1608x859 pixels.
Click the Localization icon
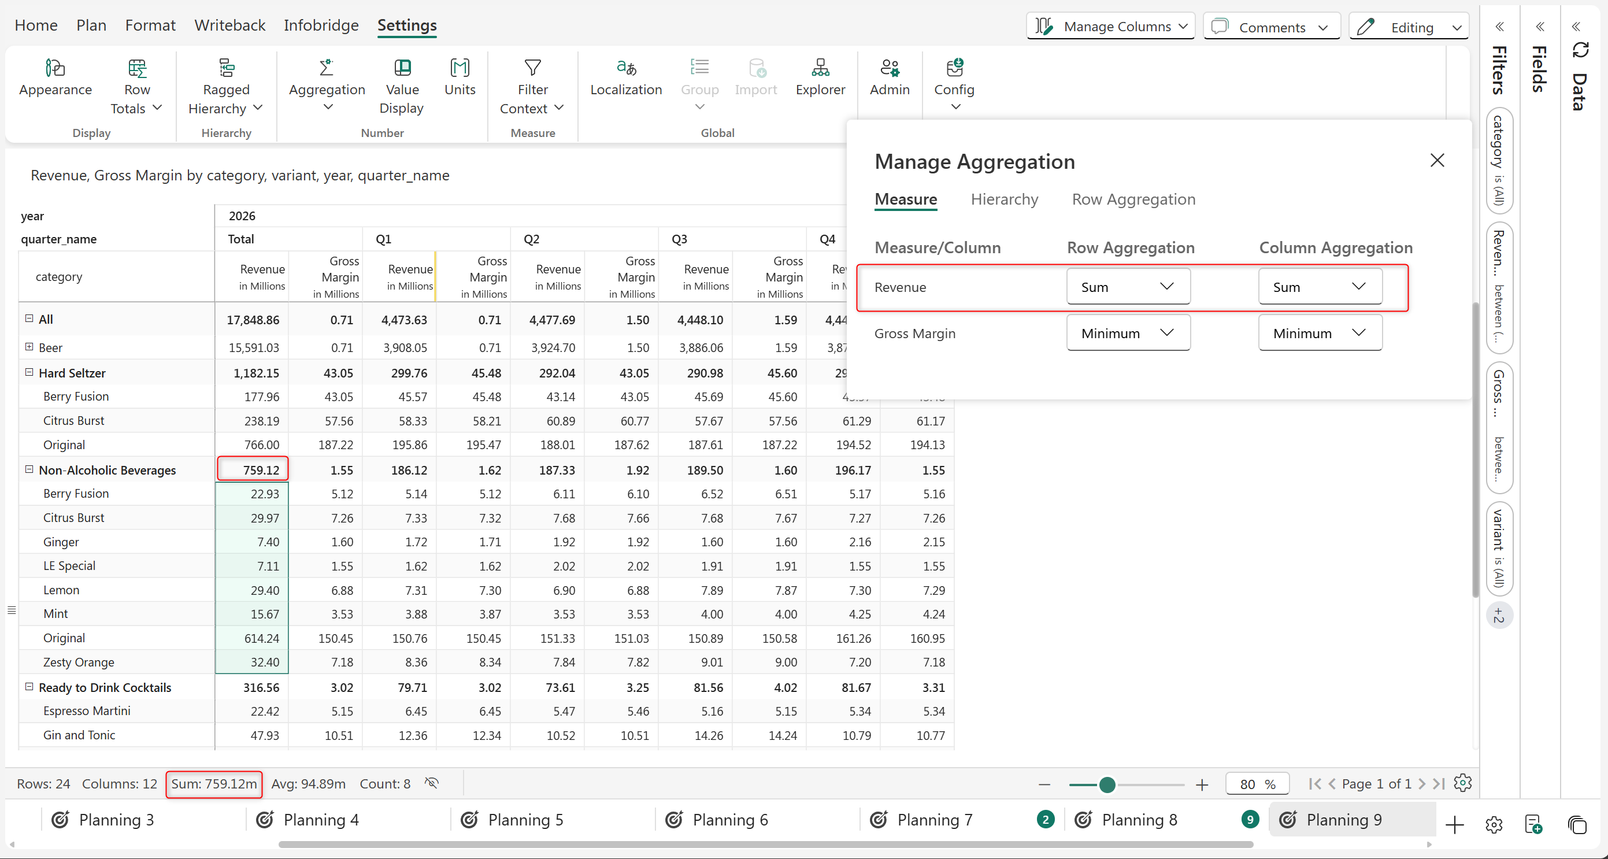pos(625,67)
